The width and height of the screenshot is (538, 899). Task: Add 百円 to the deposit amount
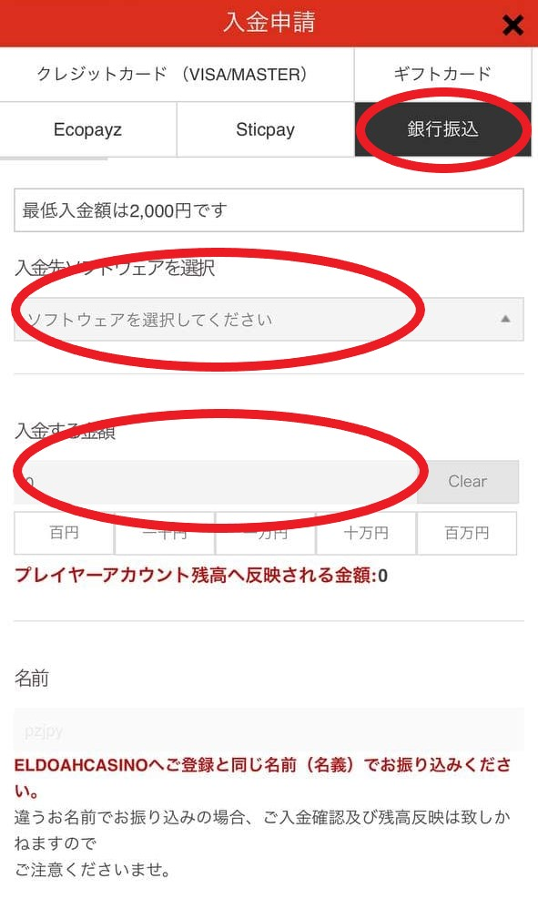pos(64,533)
